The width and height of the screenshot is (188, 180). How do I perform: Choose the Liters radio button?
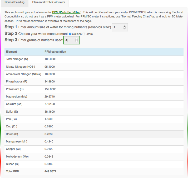point(84,34)
